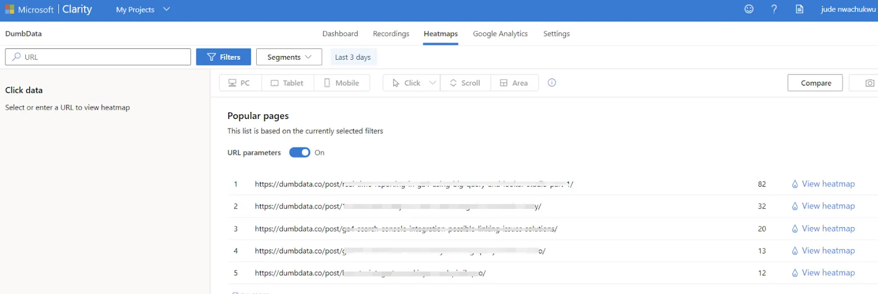Select the PC device view
This screenshot has height=294, width=878.
240,83
